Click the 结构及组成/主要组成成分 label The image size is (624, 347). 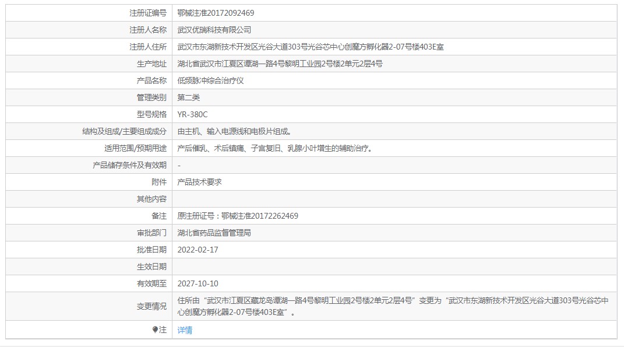tap(125, 131)
